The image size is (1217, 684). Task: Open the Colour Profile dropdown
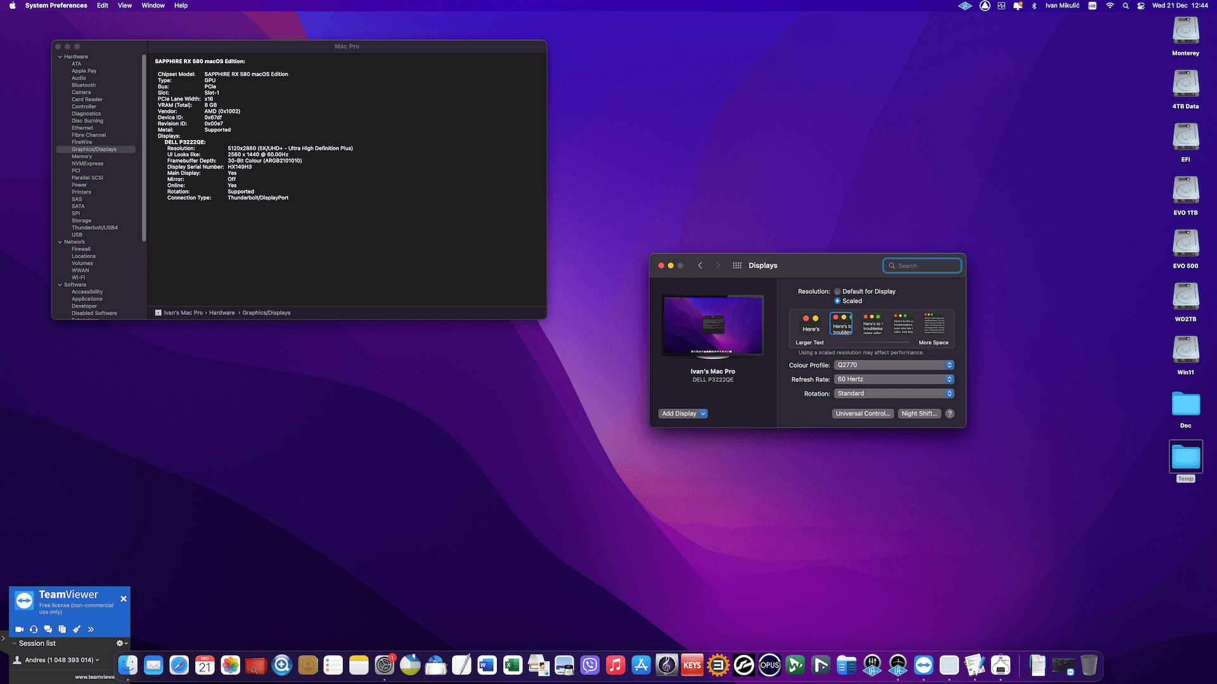click(x=894, y=365)
